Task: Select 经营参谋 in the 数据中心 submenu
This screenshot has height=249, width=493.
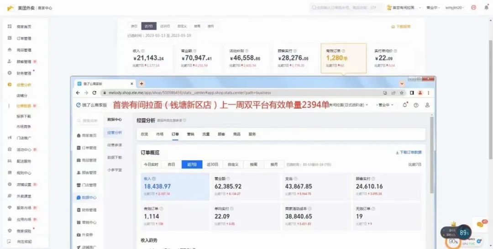Action: (115, 145)
